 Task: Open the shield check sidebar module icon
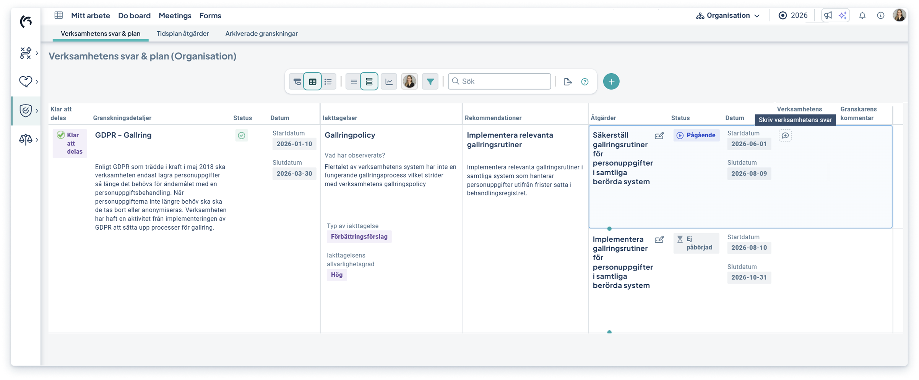click(25, 111)
